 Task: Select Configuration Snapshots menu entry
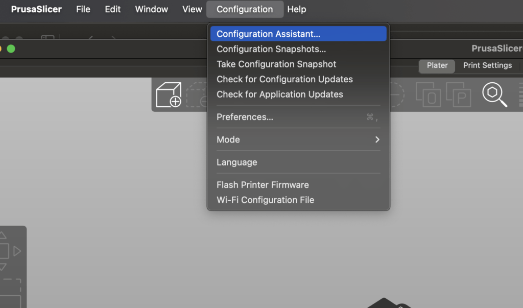tap(271, 49)
